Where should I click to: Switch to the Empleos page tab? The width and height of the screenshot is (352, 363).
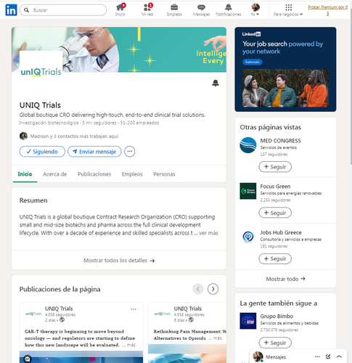[132, 174]
